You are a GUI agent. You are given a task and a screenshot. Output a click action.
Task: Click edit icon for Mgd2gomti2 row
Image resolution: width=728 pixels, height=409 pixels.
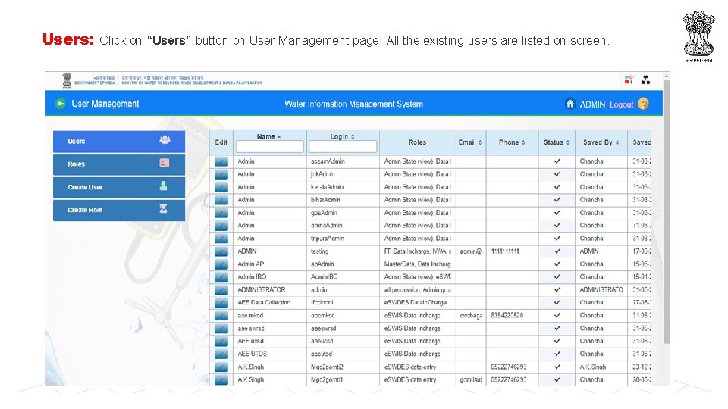(x=221, y=367)
